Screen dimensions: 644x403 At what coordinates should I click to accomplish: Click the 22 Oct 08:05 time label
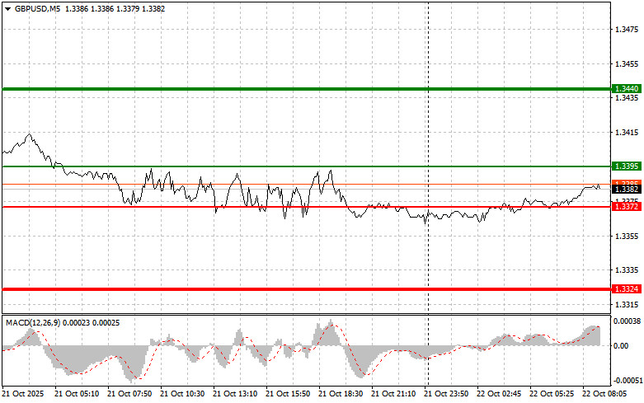click(x=604, y=394)
